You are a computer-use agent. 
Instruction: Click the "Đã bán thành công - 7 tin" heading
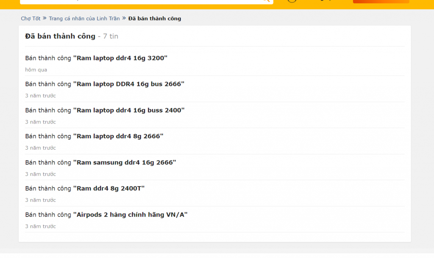click(71, 36)
